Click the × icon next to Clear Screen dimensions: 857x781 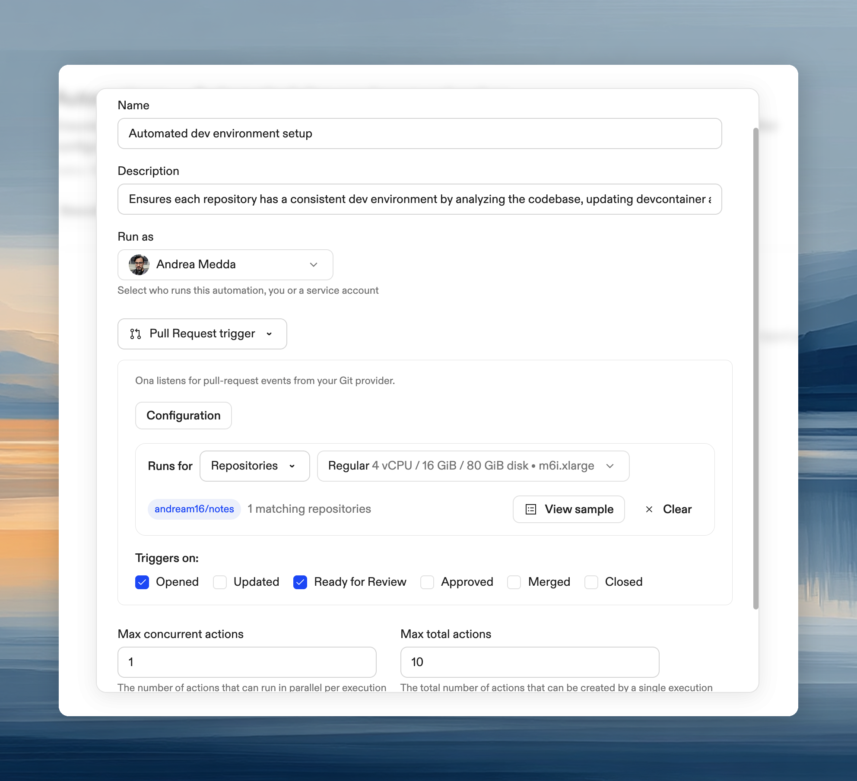click(649, 509)
